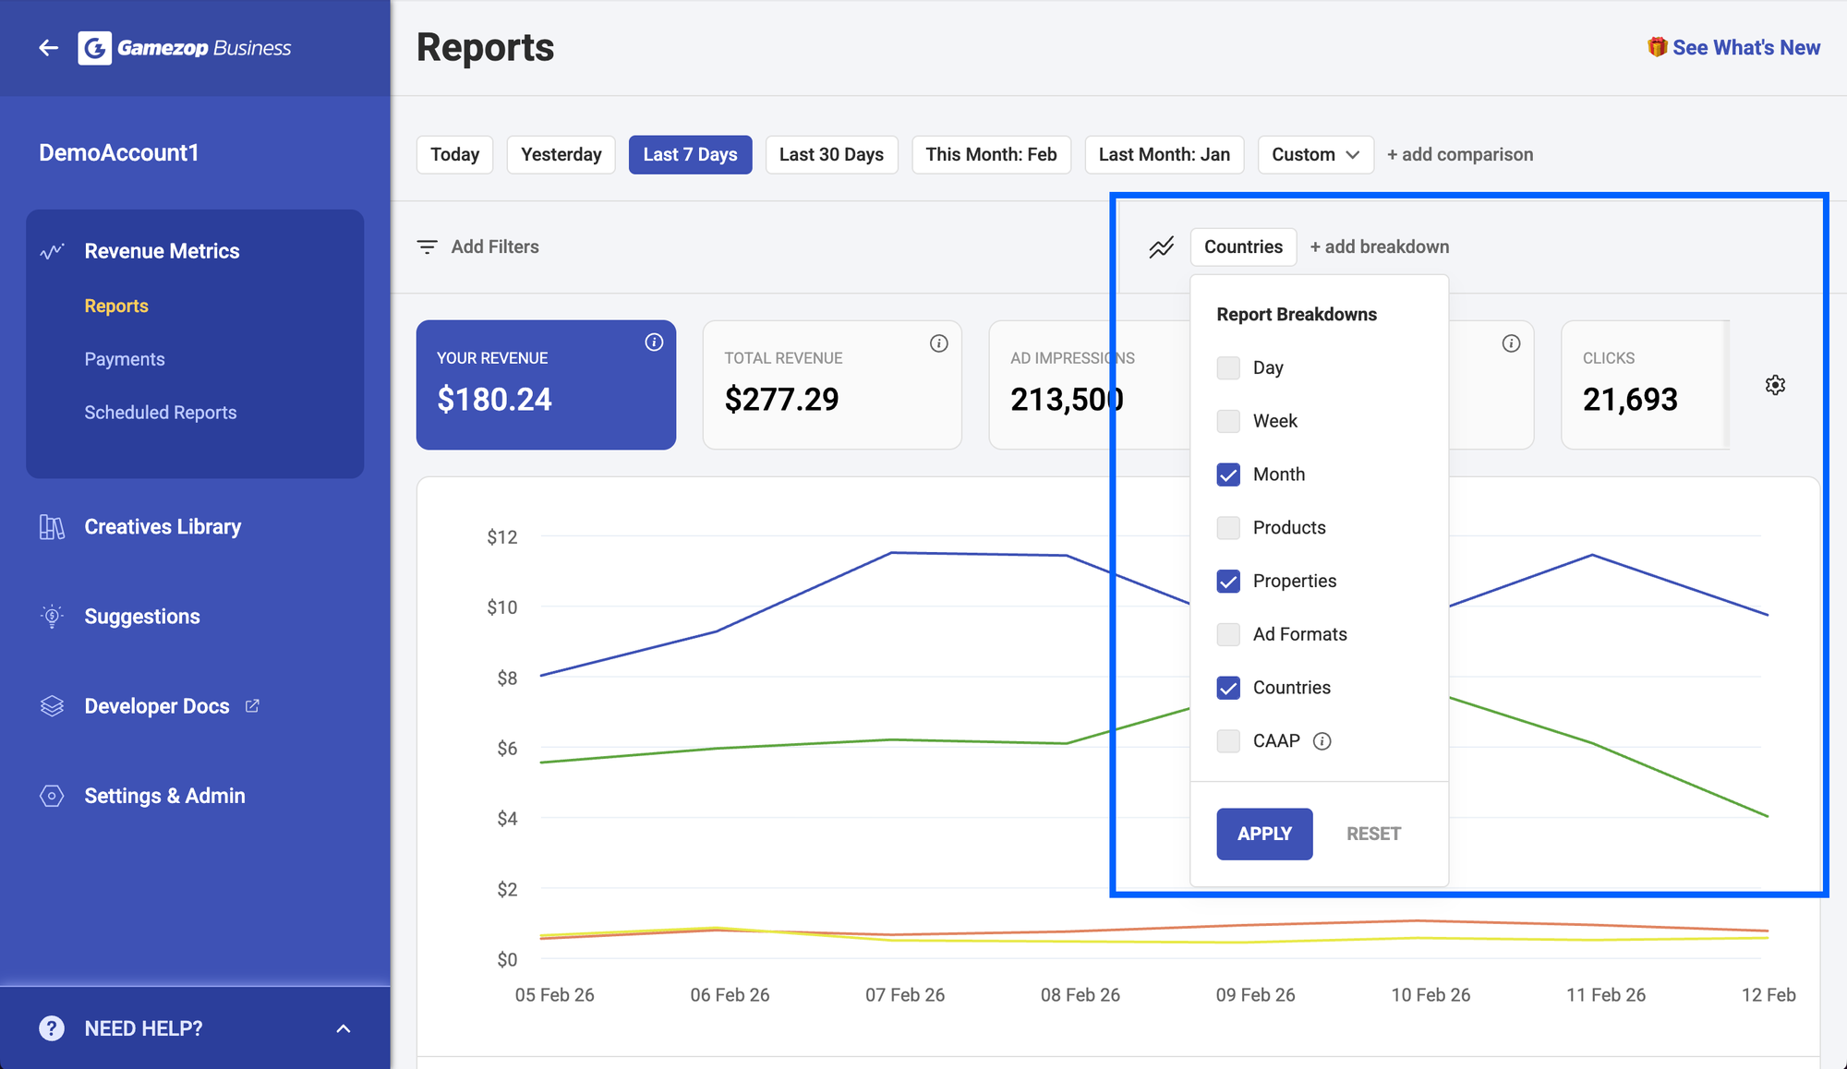This screenshot has width=1847, height=1069.
Task: Select the Last 30 Days tab
Action: [x=830, y=155]
